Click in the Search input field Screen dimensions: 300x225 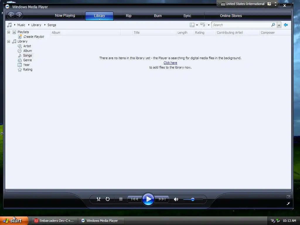(241, 25)
